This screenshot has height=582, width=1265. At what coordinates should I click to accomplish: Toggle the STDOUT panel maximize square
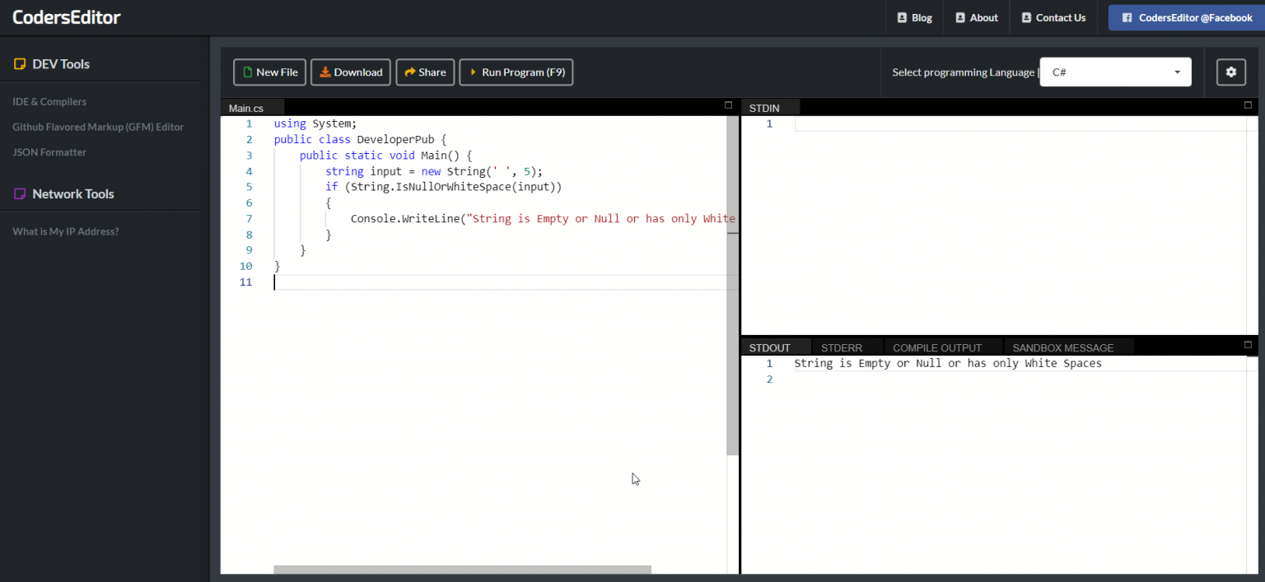(1248, 345)
